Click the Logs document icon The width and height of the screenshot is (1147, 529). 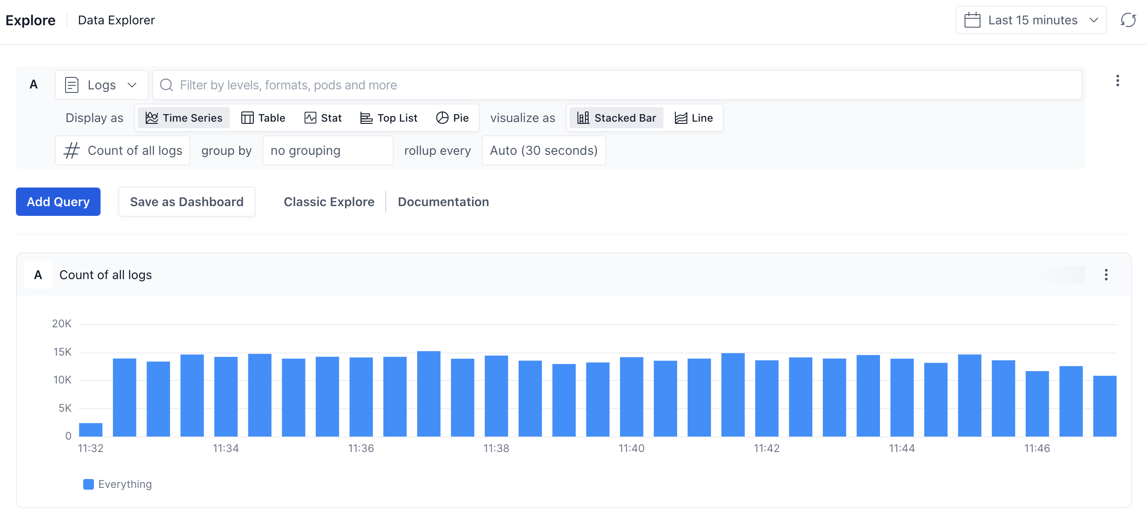(x=71, y=85)
